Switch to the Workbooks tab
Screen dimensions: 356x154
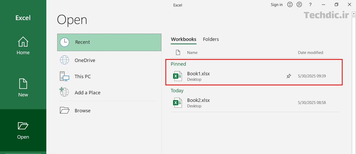point(183,39)
